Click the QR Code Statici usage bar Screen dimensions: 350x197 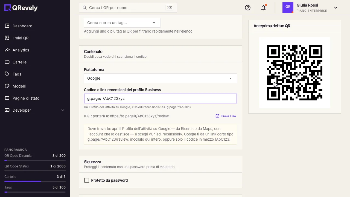coord(35,171)
